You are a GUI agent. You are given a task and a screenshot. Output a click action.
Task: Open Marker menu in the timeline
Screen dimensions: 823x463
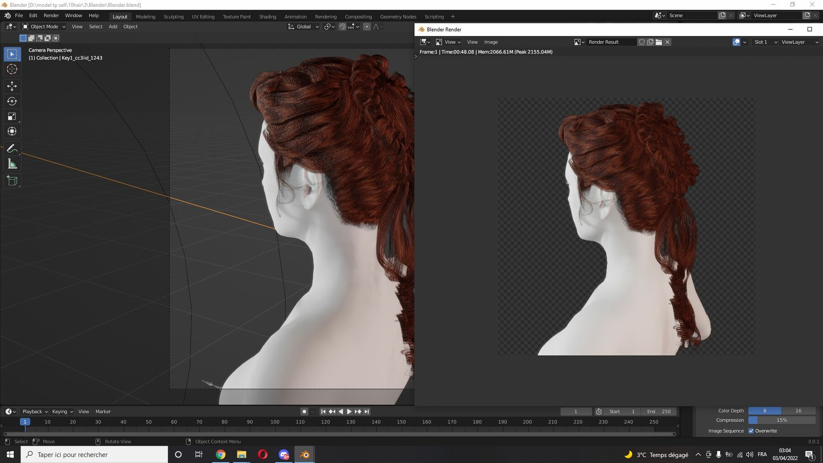(x=103, y=412)
